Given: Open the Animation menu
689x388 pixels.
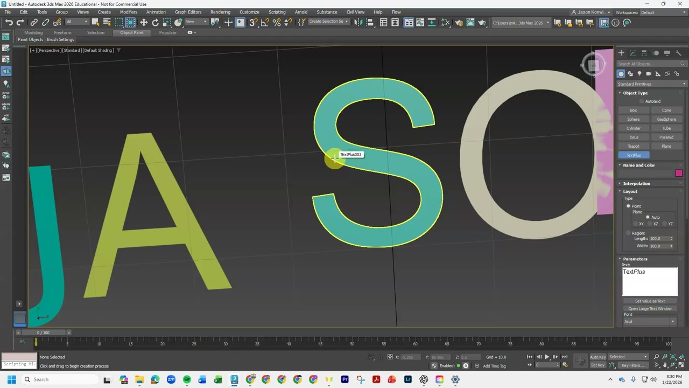Looking at the screenshot, I should click(156, 12).
